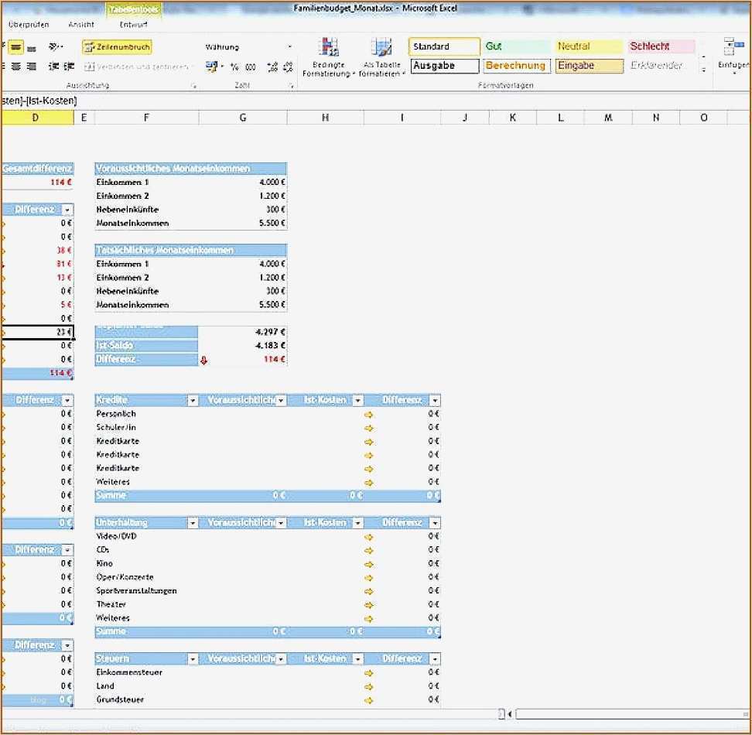Select the Einkommen 1 4.000 € cell under Voraussichtliches
Image resolution: width=752 pixels, height=735 pixels.
tap(242, 183)
